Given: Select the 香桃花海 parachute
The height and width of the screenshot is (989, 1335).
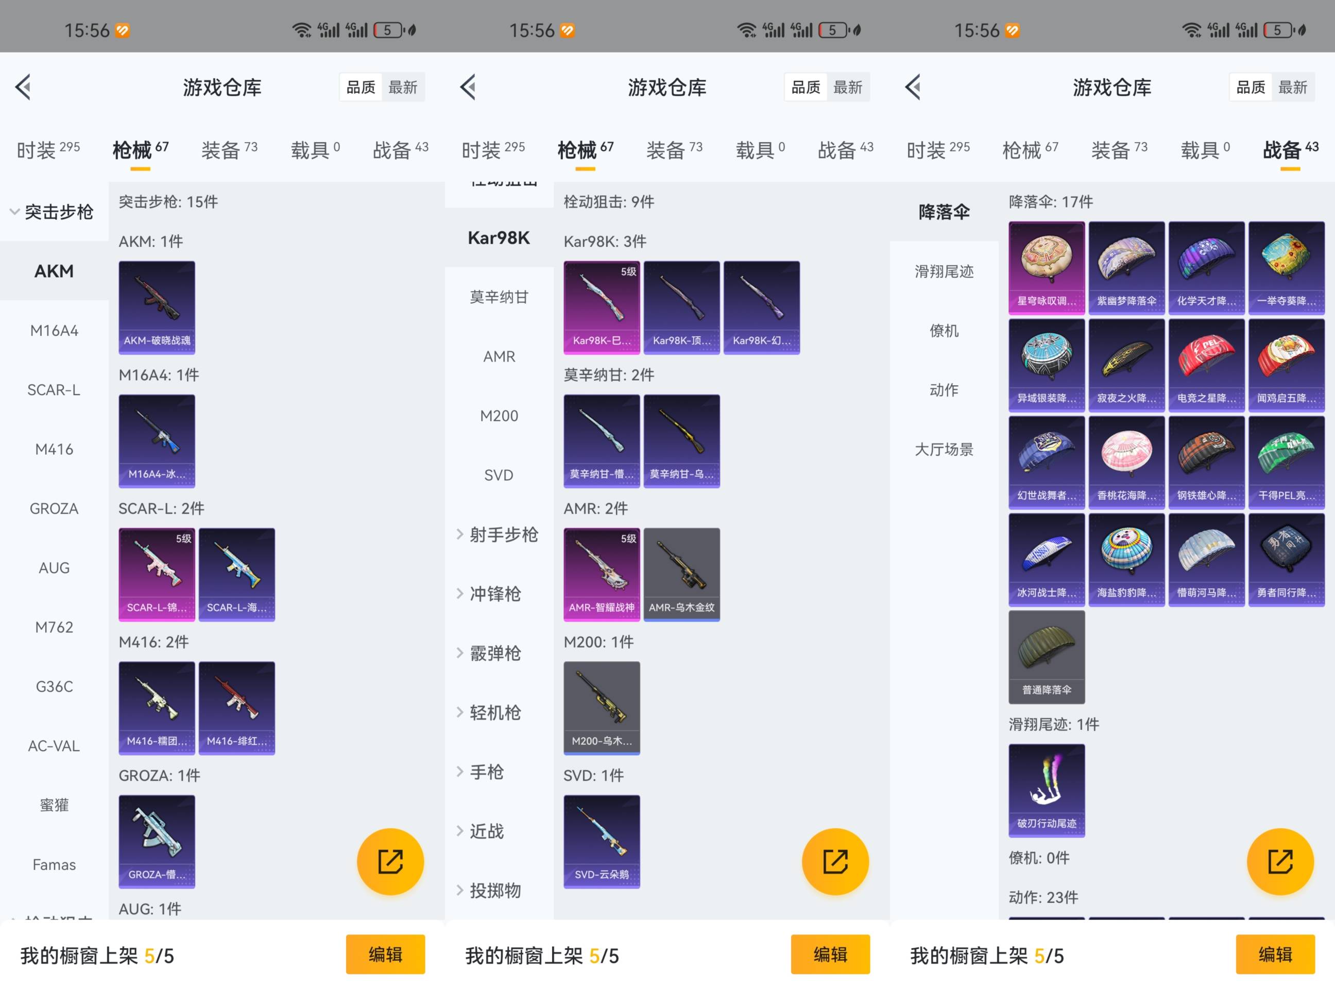Looking at the screenshot, I should coord(1127,463).
